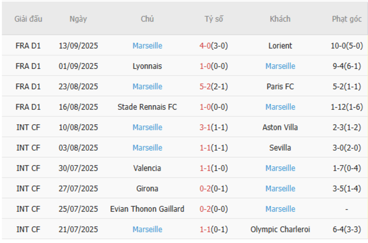Screen dimensions: 368x243
Task: Click the 10-0 corner count for Lorient match
Action: pyautogui.click(x=339, y=46)
